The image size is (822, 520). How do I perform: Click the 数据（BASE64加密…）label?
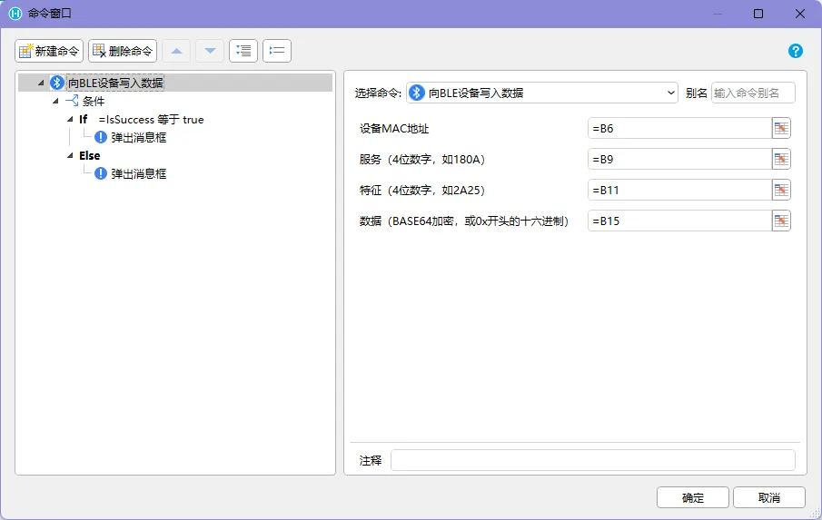tap(464, 221)
